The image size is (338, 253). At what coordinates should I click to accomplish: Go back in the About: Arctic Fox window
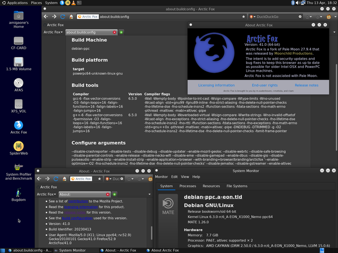[39, 179]
